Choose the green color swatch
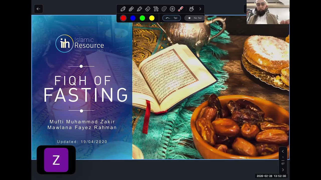 coord(142,18)
